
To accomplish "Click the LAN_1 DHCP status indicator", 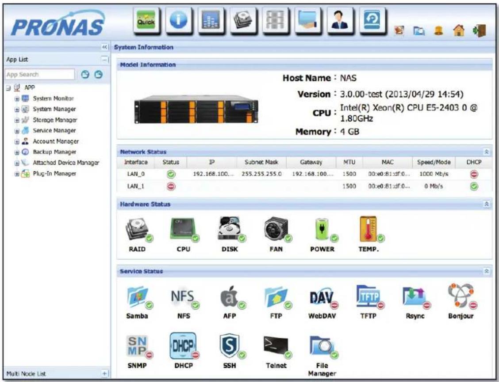I will [474, 186].
